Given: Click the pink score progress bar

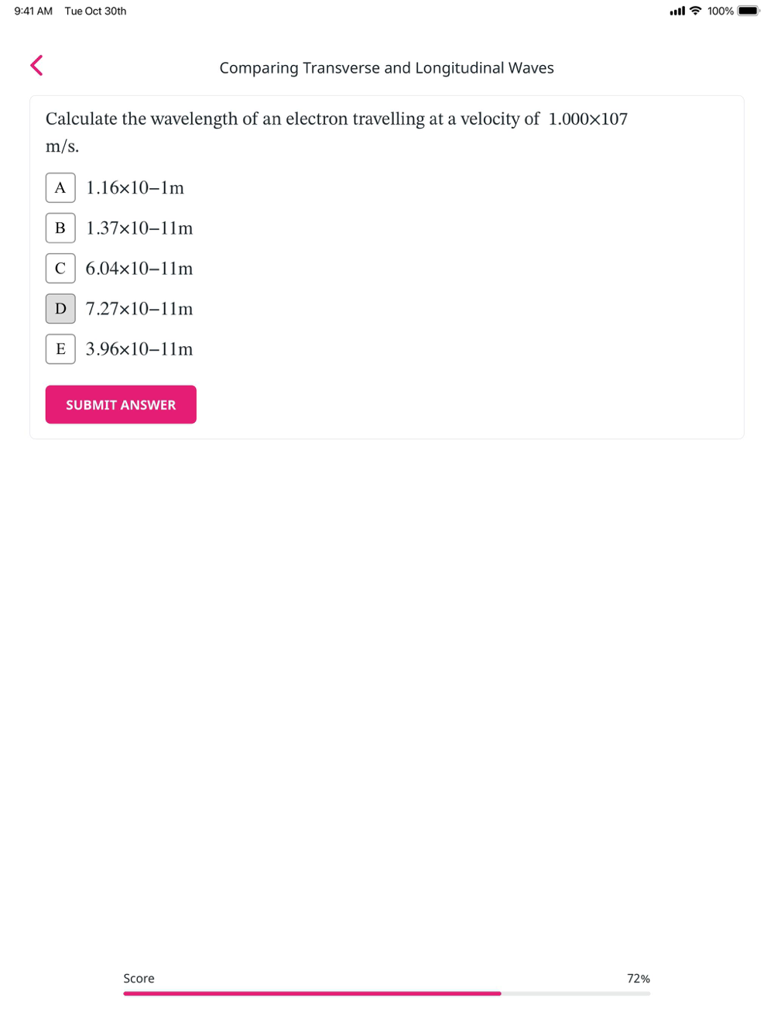Looking at the screenshot, I should [312, 994].
